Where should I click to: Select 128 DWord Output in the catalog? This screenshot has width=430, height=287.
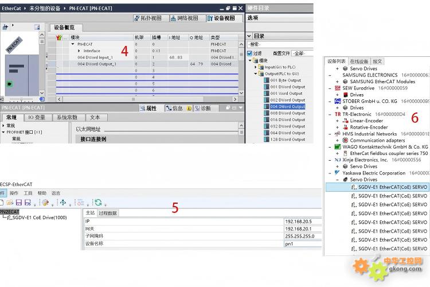tap(288, 139)
